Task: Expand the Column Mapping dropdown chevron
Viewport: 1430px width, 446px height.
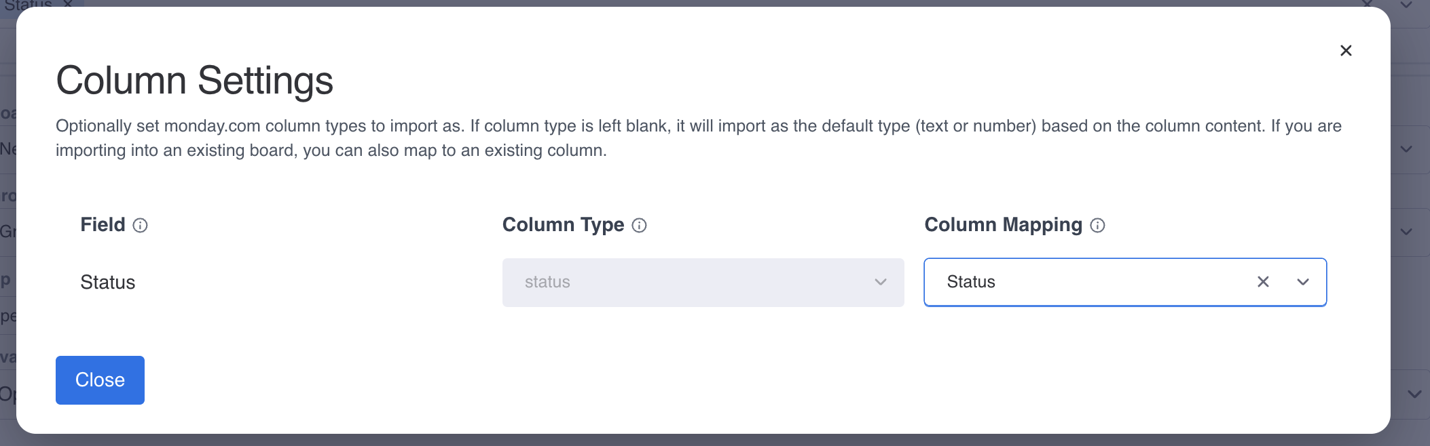Action: [1303, 282]
